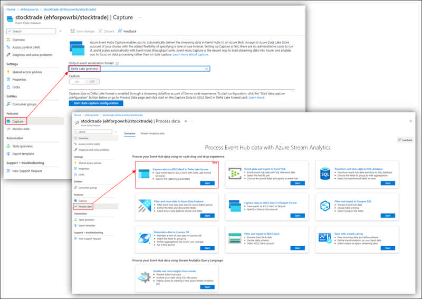Click the Filter and ingest to Synapse SQL icon
This screenshot has height=299, width=422.
(325, 206)
